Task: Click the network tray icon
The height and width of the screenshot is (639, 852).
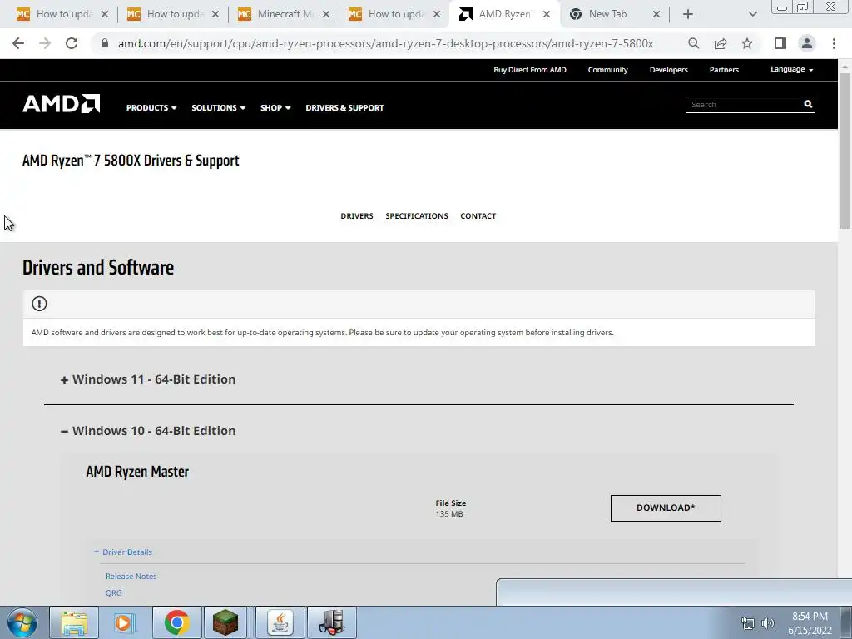Action: [748, 623]
